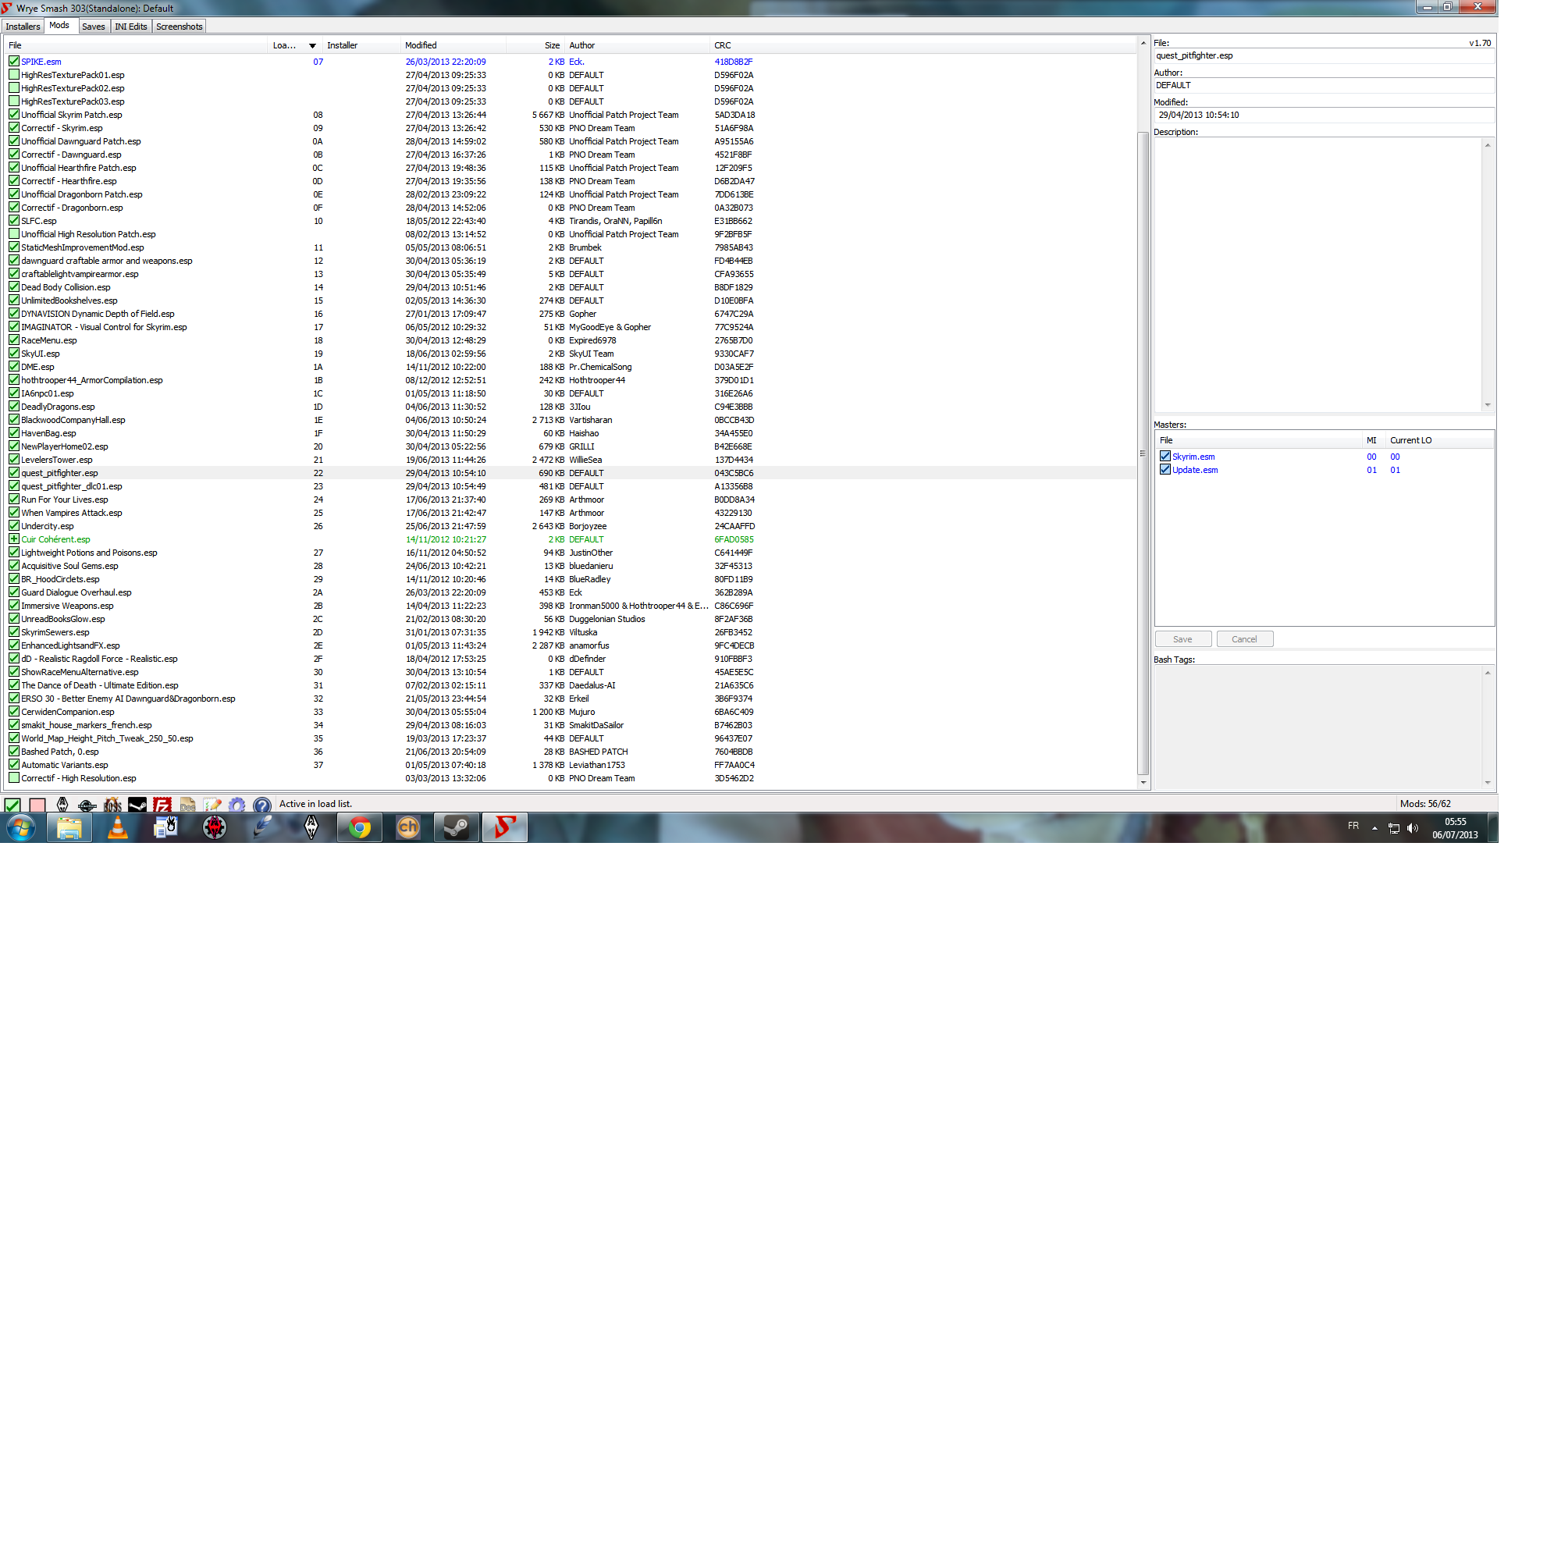Open Windows Explorer from taskbar
Screen dimensions: 1561x1561
69,827
